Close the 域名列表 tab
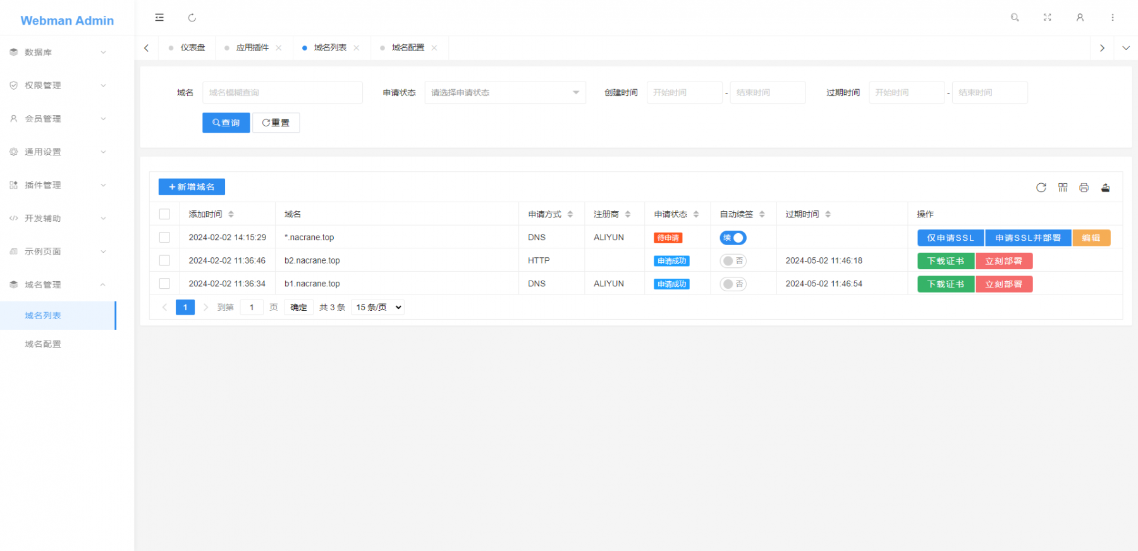 pos(357,48)
